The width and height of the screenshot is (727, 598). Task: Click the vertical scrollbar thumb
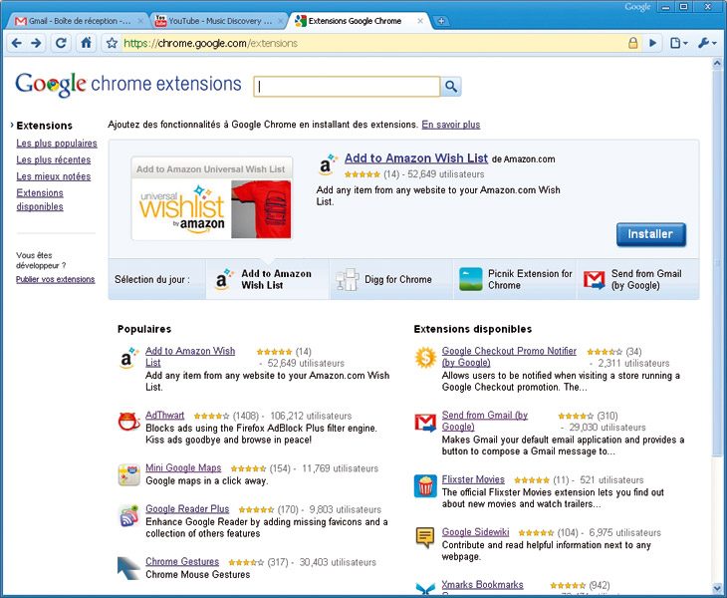click(x=717, y=262)
